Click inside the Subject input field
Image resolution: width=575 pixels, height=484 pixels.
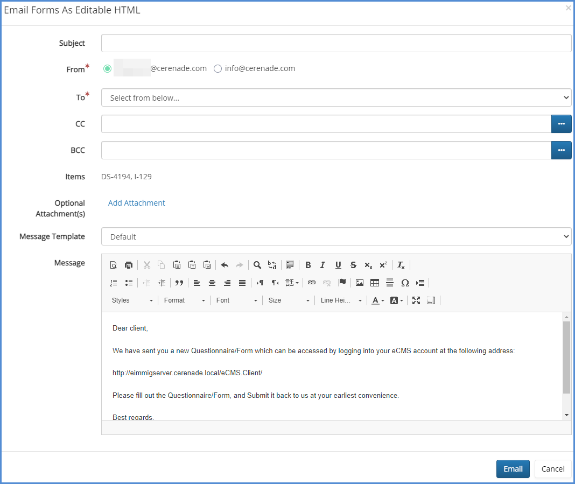click(336, 43)
